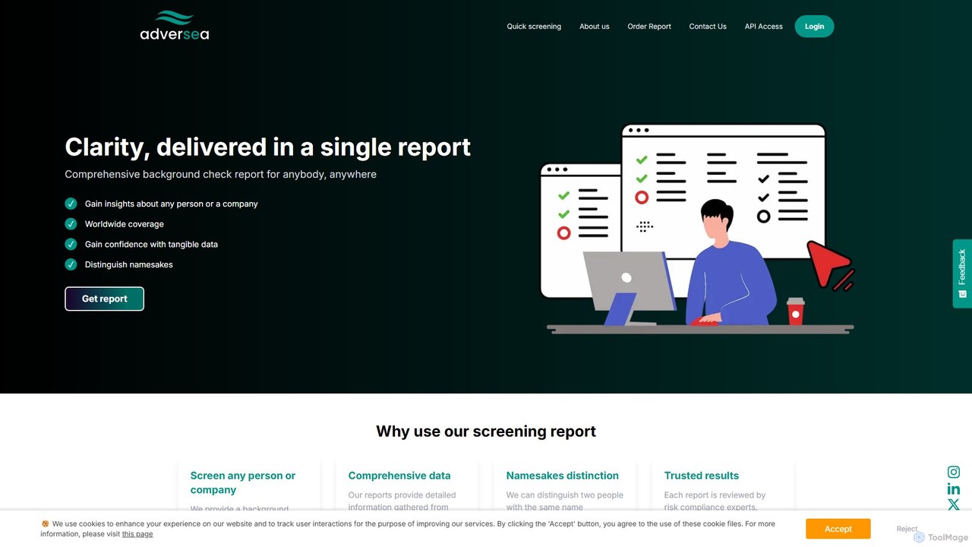
Task: Go to the About us page
Action: 595,27
